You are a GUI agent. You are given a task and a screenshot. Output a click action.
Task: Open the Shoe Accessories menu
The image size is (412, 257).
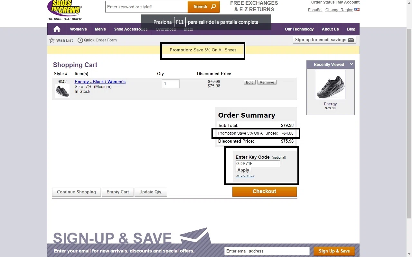point(131,29)
